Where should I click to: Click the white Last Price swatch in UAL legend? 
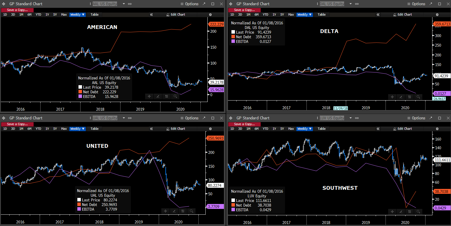click(79, 200)
